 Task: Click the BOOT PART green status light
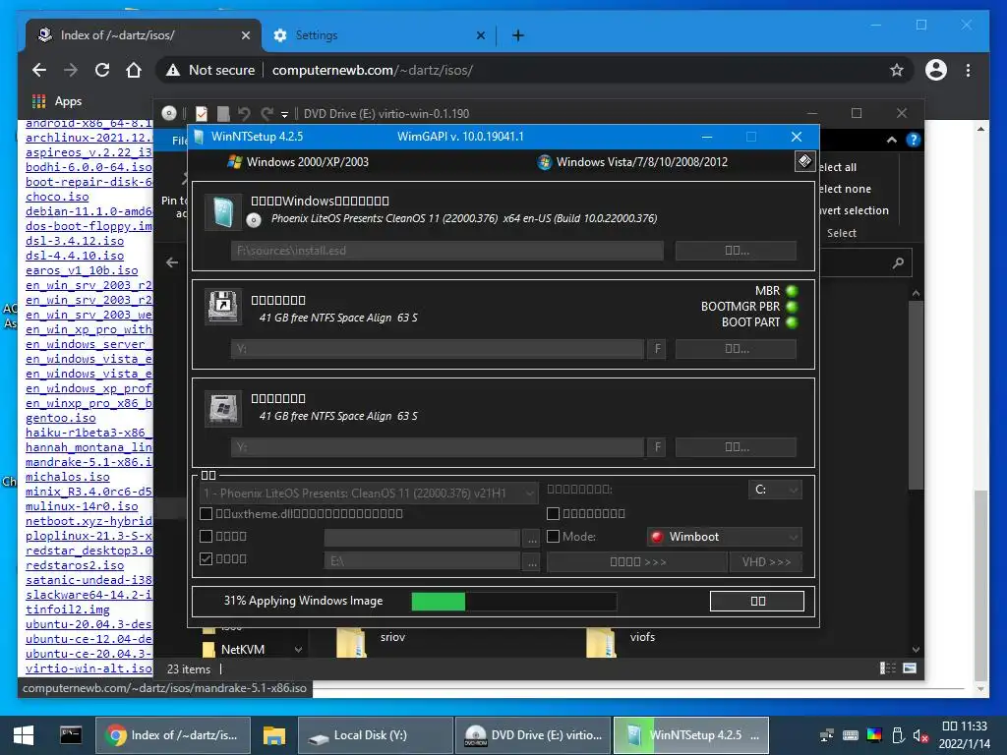pyautogui.click(x=792, y=322)
